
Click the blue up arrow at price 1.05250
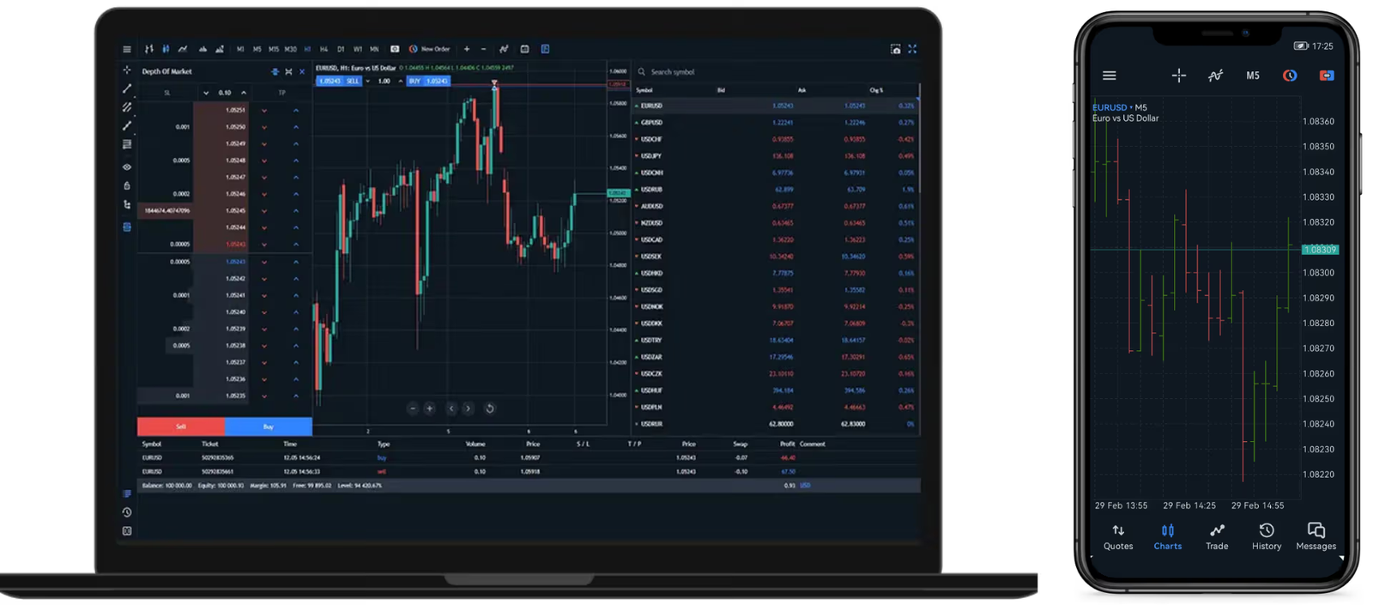(x=296, y=127)
